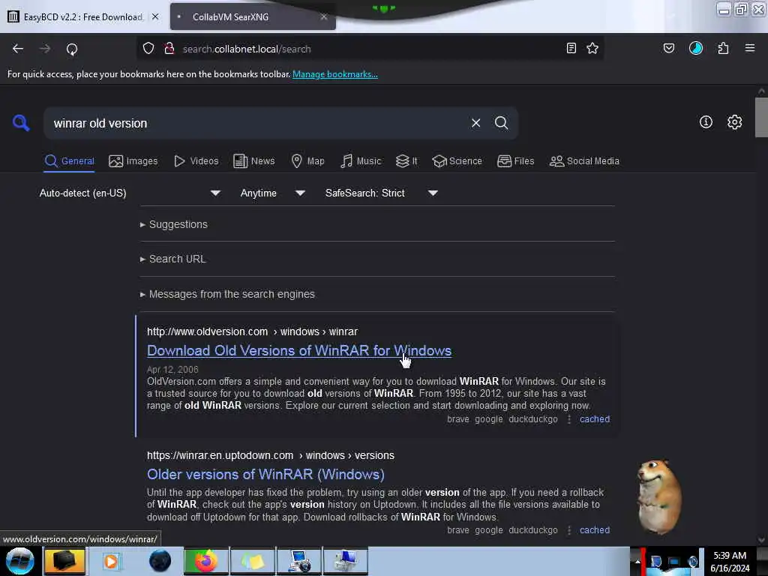768x576 pixels.
Task: Submit the search with the magnifier button
Action: point(501,123)
